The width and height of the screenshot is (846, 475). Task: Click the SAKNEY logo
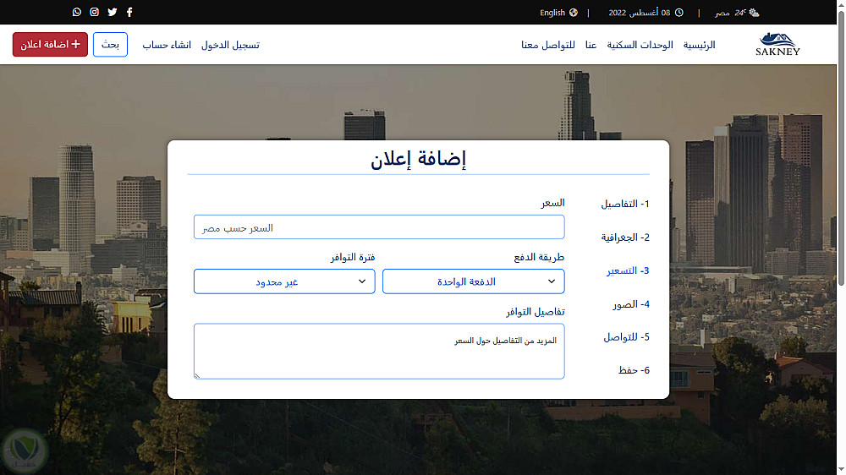tap(777, 44)
